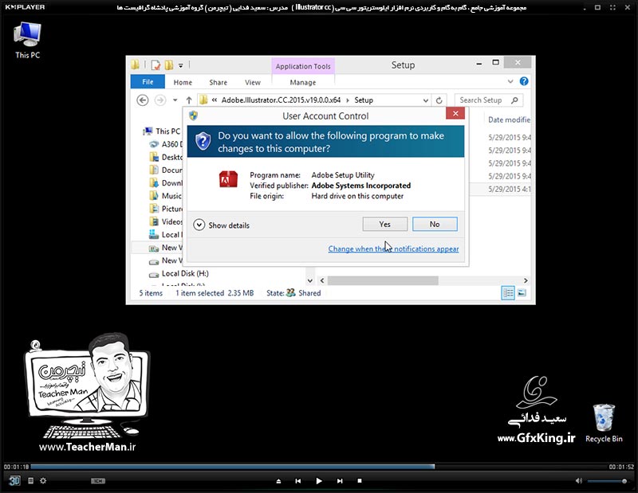This screenshot has width=638, height=493.
Task: Open the Recycle Bin desktop icon
Action: tap(604, 423)
